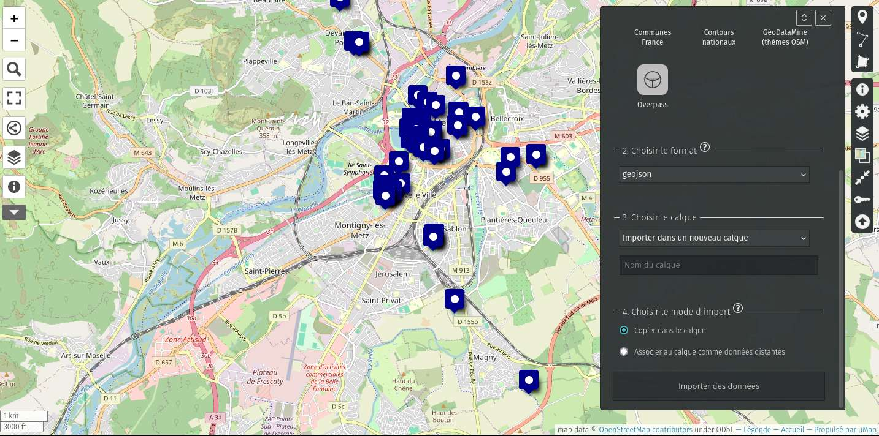
Task: Open the geojson format dropdown
Action: pyautogui.click(x=714, y=175)
